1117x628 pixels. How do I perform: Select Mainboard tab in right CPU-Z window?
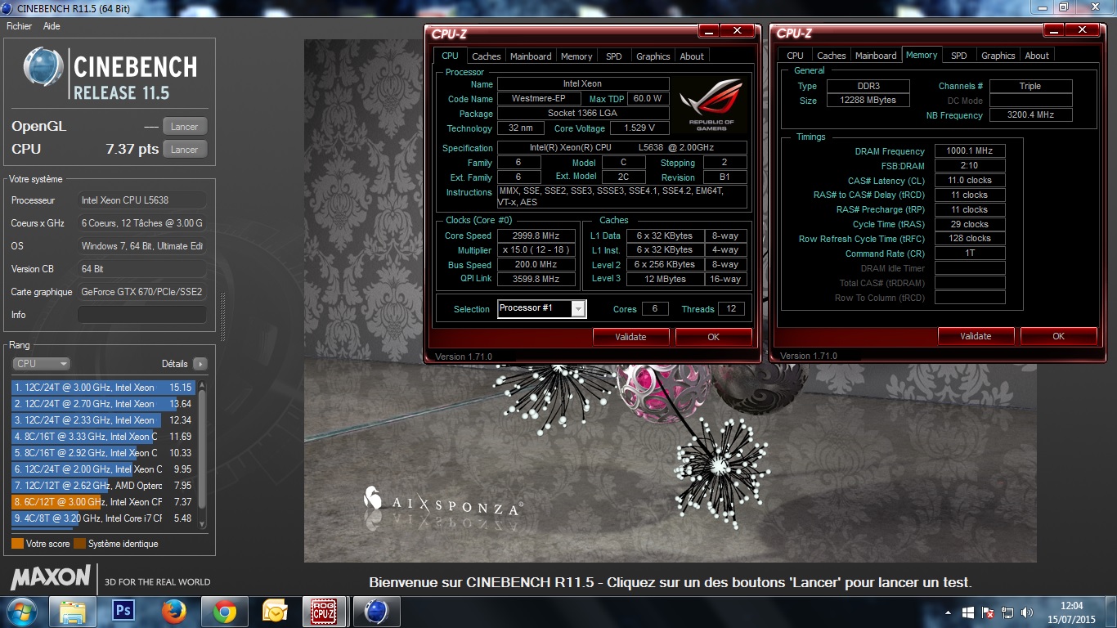coord(876,56)
